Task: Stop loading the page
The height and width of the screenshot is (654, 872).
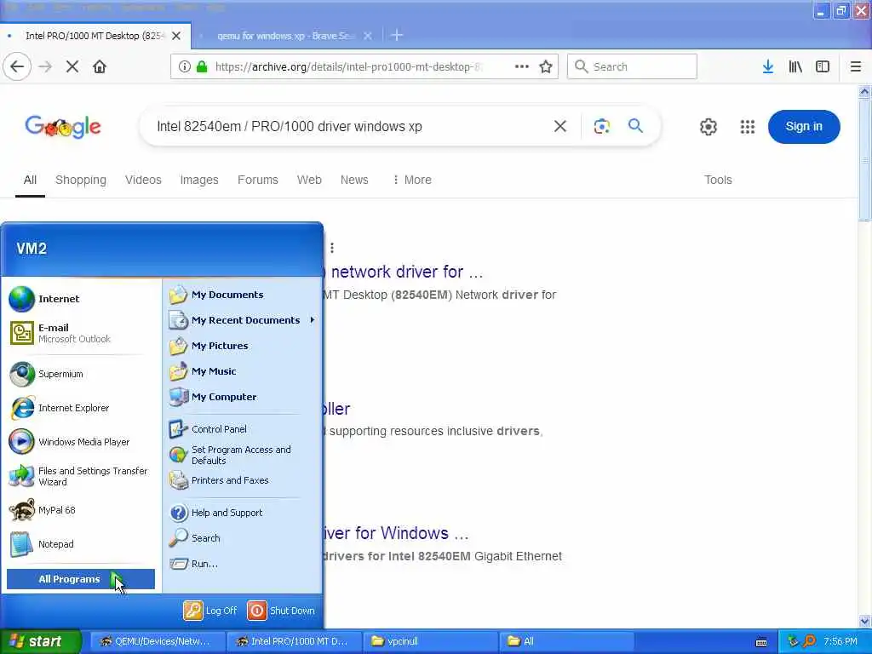Action: pyautogui.click(x=72, y=66)
